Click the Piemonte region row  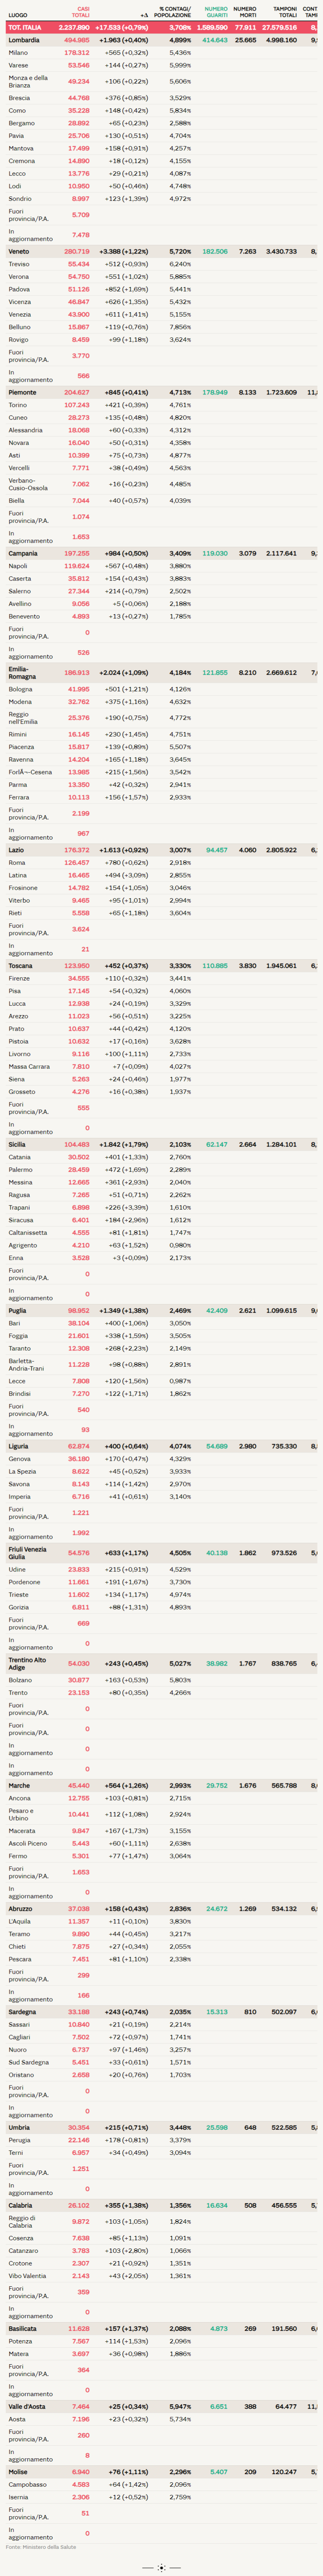pyautogui.click(x=22, y=393)
